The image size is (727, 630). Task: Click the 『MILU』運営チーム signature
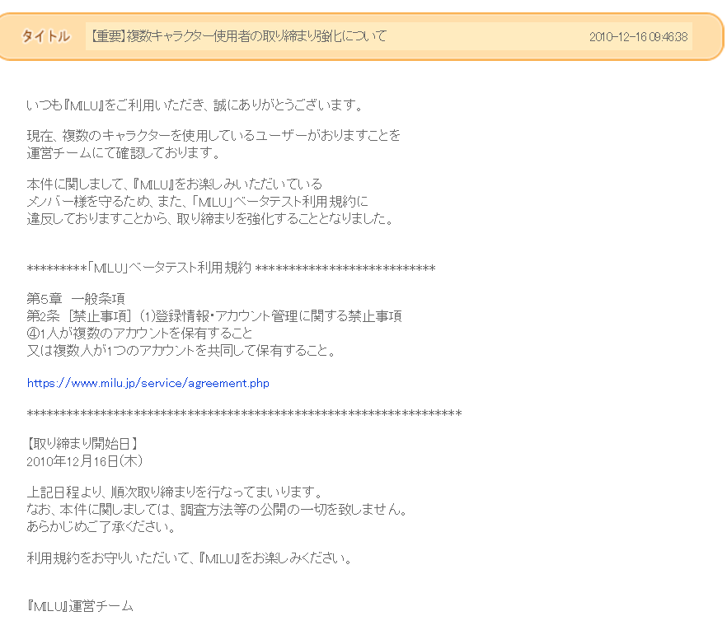tap(80, 605)
